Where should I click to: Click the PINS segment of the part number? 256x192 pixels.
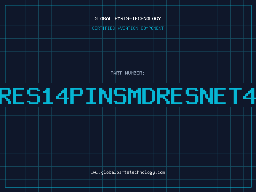(x=99, y=96)
